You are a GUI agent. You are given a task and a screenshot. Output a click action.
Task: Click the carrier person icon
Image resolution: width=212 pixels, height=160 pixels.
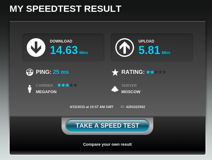[30, 89]
